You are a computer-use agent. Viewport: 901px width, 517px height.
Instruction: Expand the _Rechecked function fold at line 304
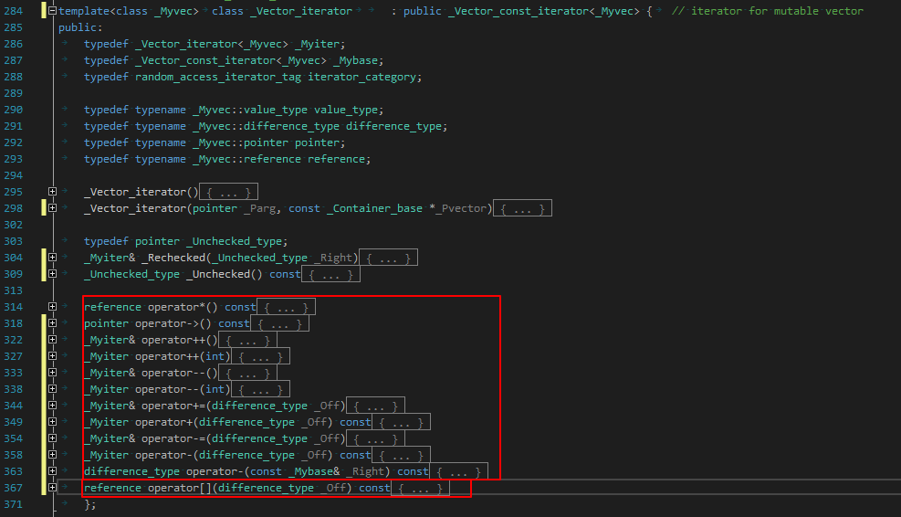(53, 258)
